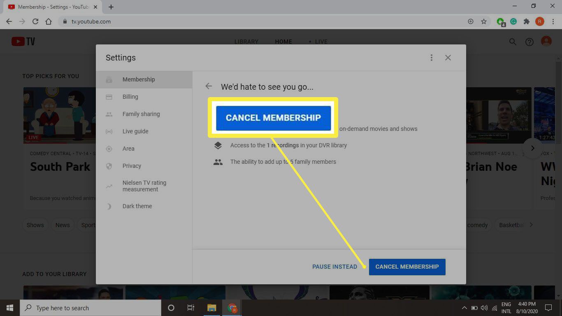Click the Area location target icon

(x=109, y=149)
